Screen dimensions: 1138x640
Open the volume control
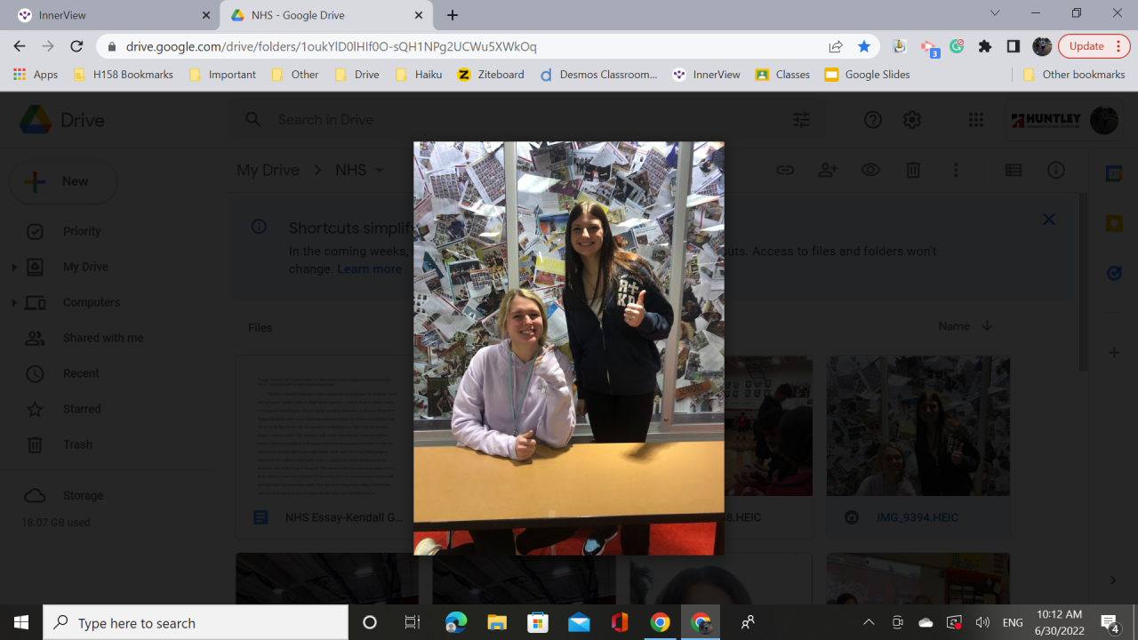(982, 623)
